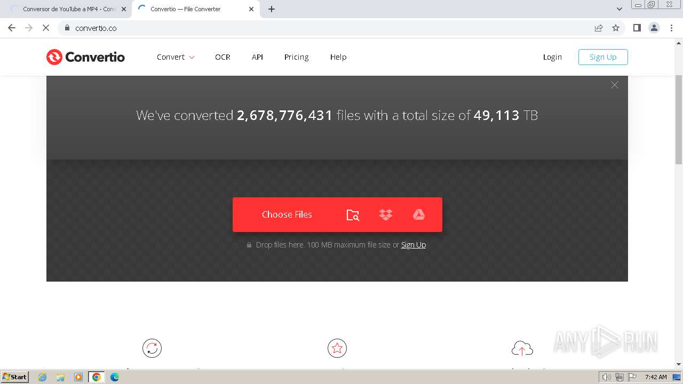
Task: Open Action Center flag icon
Action: [x=632, y=377]
